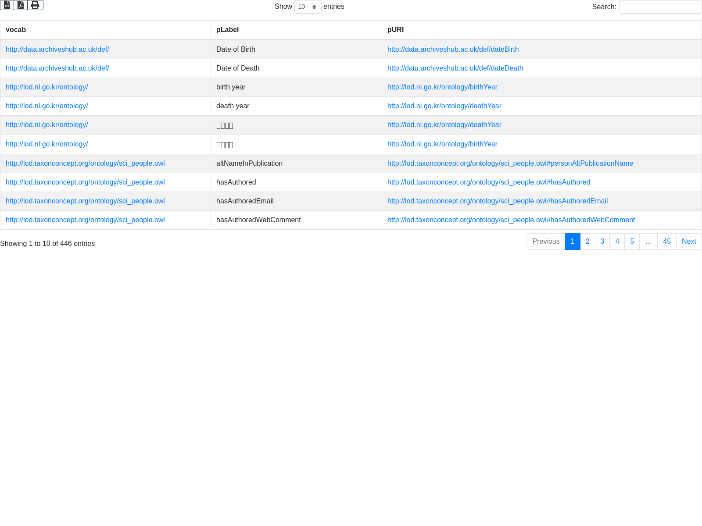Sort the table by pLabel column
The image size is (702, 526).
coord(227,30)
